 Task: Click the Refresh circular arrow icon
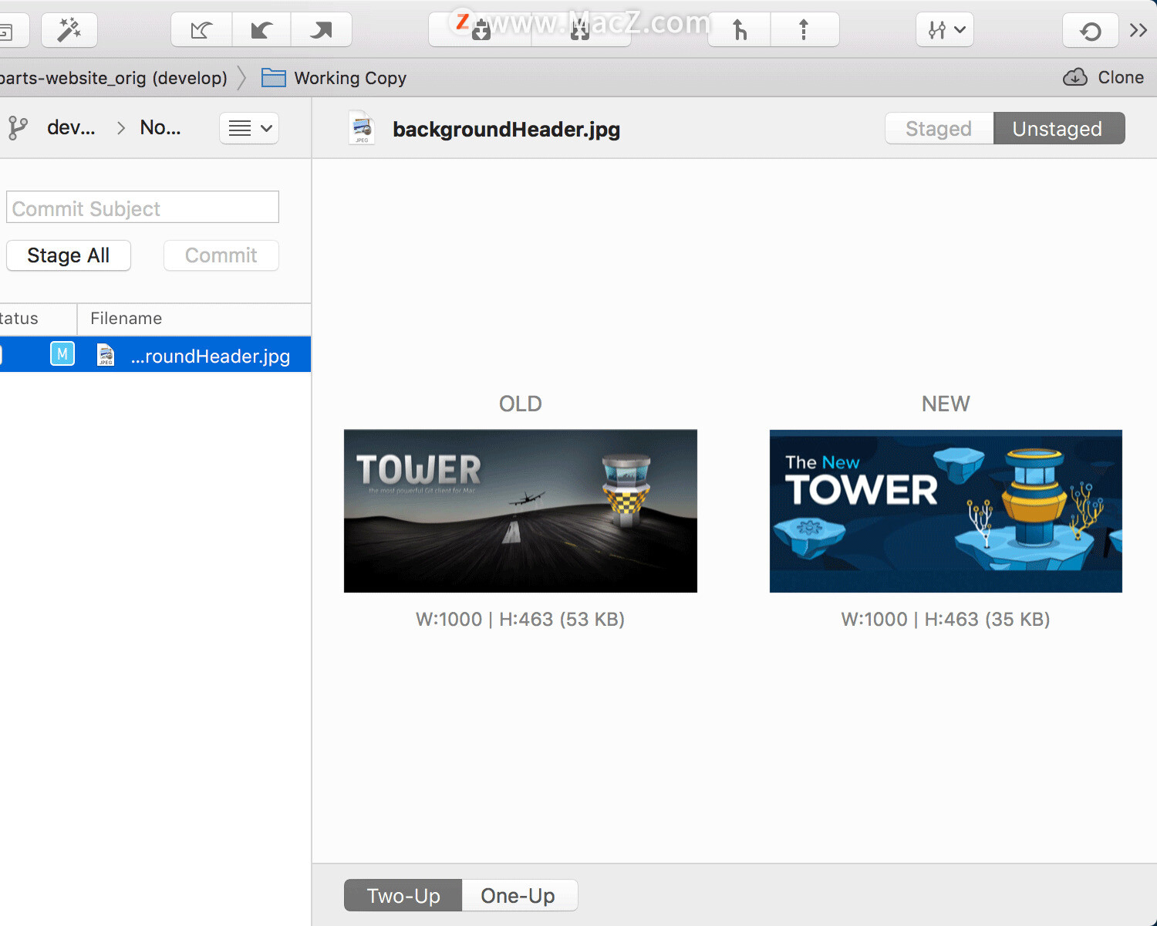(x=1091, y=31)
